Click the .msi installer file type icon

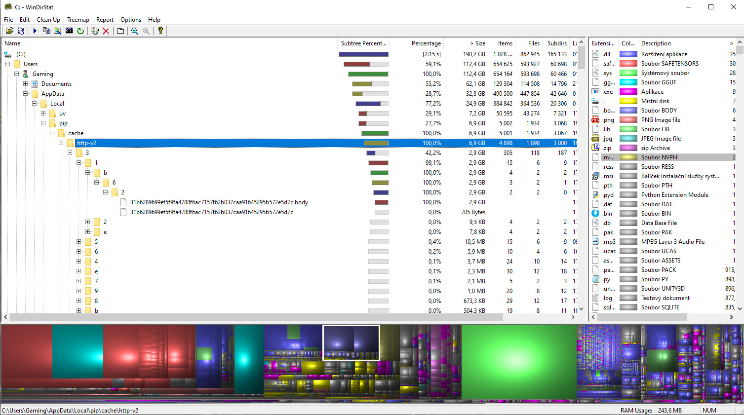[595, 176]
